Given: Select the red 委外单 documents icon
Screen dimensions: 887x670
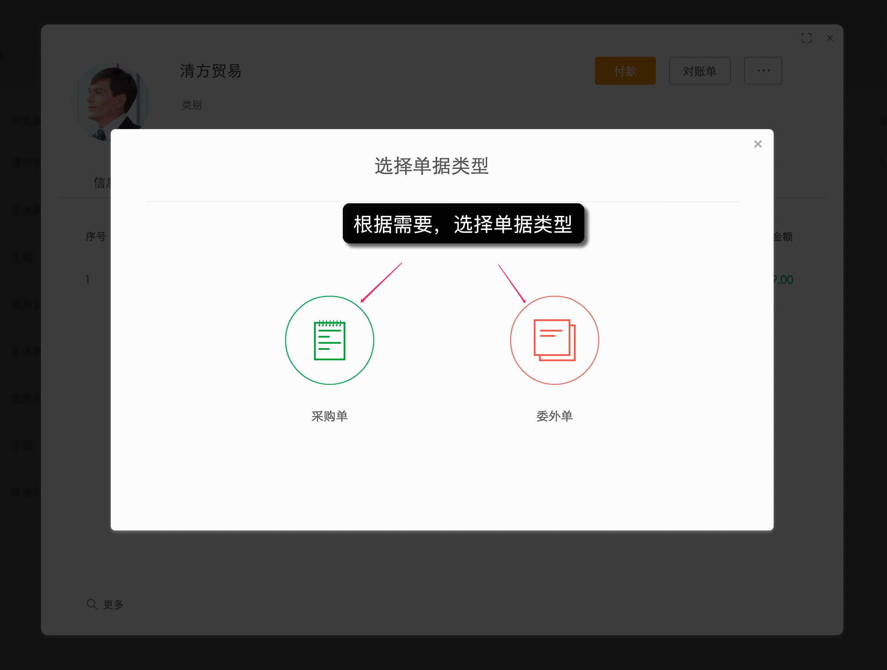Looking at the screenshot, I should (x=554, y=340).
